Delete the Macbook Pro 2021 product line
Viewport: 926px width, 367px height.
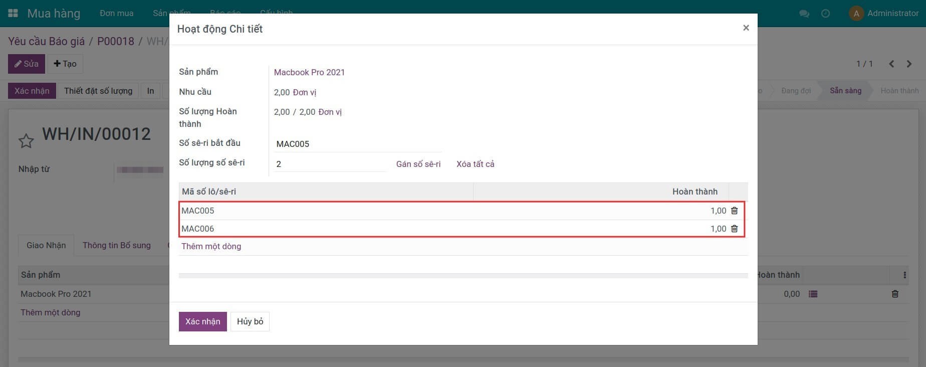895,294
